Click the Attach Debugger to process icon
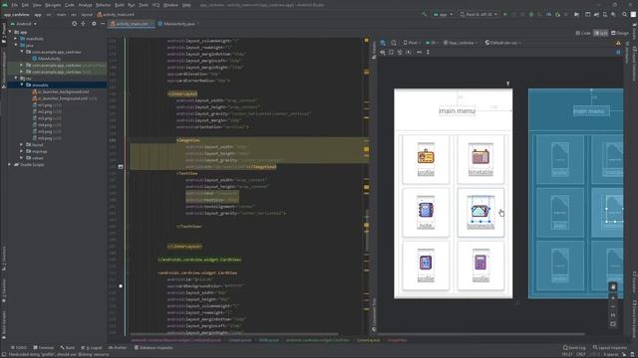 tap(557, 14)
